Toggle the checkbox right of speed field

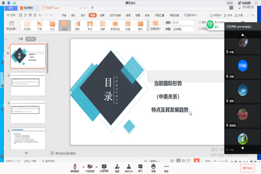tap(200, 22)
